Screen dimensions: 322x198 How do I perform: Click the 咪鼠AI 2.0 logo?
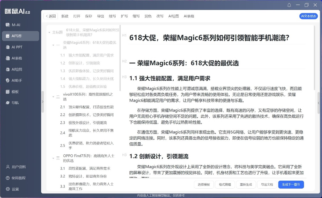coord(18,11)
